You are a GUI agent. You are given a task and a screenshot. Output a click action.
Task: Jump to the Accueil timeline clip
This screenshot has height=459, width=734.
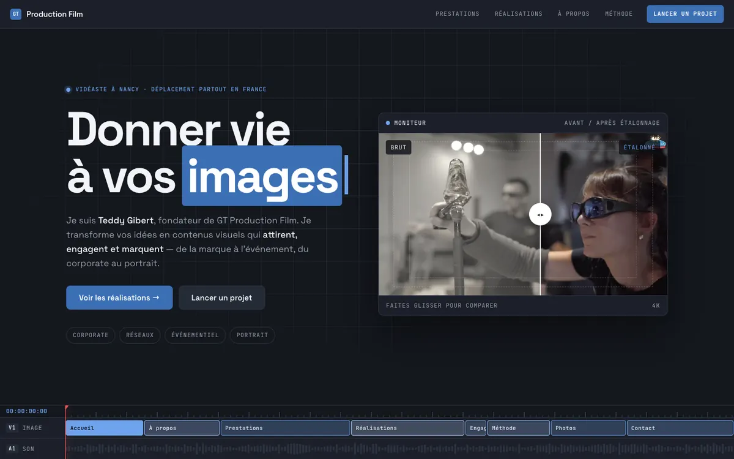105,428
